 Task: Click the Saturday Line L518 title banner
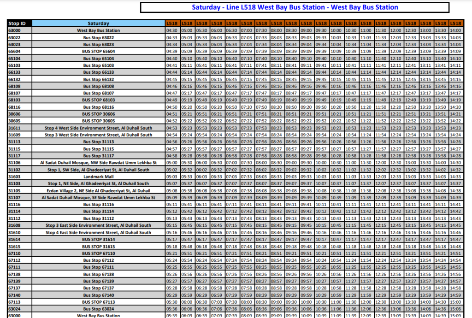295,7
